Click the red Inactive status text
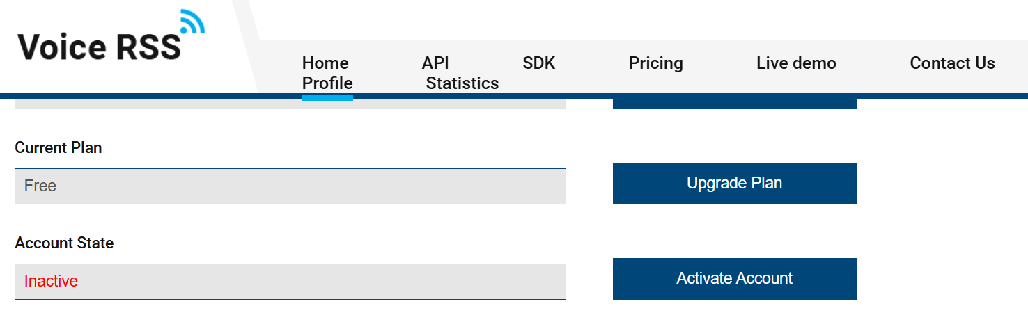 51,281
